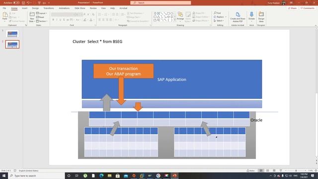Open Microsoft Edge from taskbar

coord(101,176)
